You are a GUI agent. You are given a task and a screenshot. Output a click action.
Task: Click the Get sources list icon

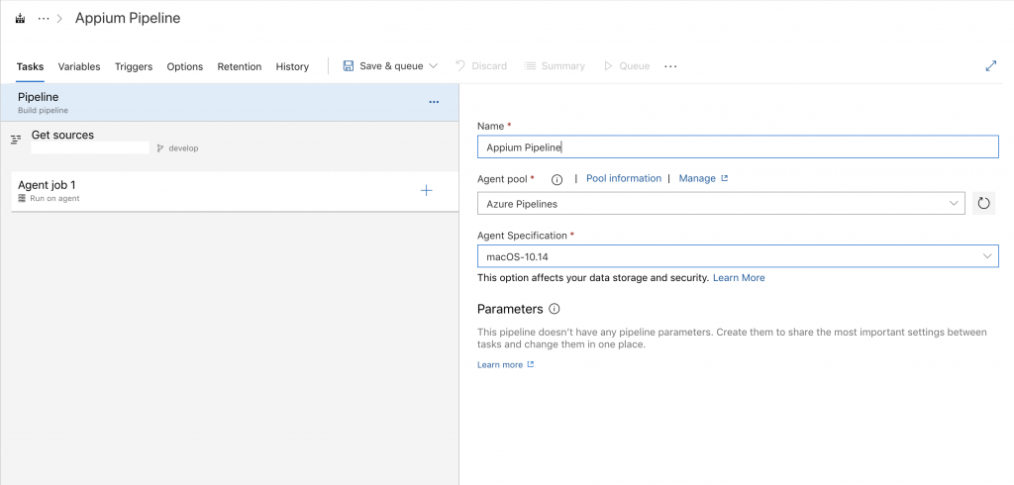[x=16, y=139]
